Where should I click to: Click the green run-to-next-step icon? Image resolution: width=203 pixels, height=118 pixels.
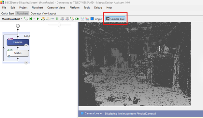point(31,19)
